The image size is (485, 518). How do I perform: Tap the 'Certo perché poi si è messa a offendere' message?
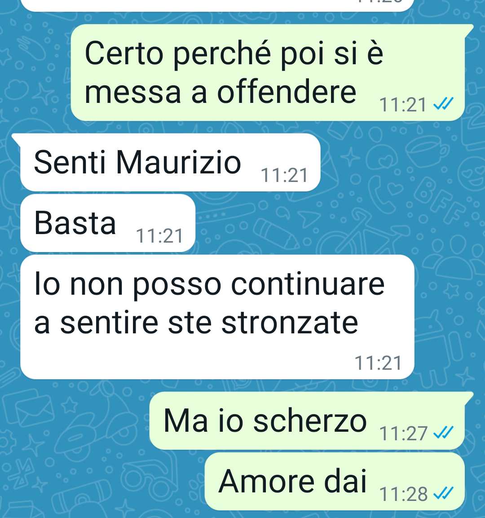[x=268, y=72]
